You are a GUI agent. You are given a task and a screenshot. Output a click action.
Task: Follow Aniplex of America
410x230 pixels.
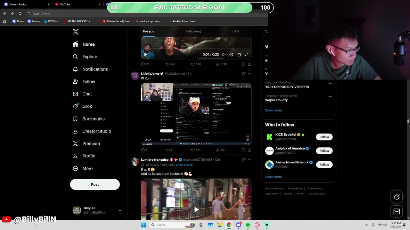324,151
